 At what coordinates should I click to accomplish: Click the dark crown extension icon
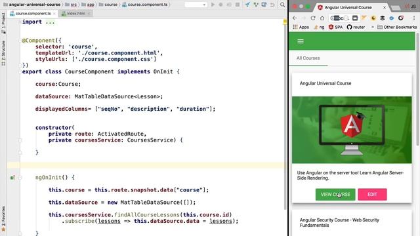pyautogui.click(x=355, y=18)
